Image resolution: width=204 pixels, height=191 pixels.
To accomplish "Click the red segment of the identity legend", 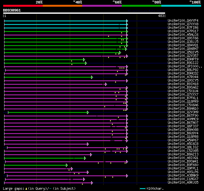I will [23, 6].
